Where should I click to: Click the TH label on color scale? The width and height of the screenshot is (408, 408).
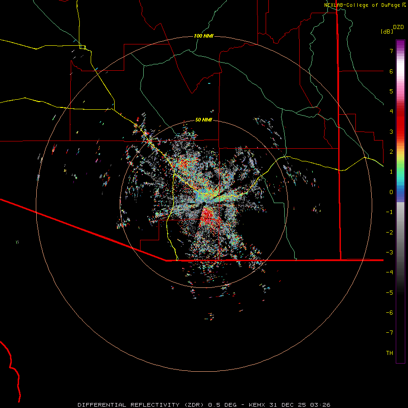(x=389, y=353)
